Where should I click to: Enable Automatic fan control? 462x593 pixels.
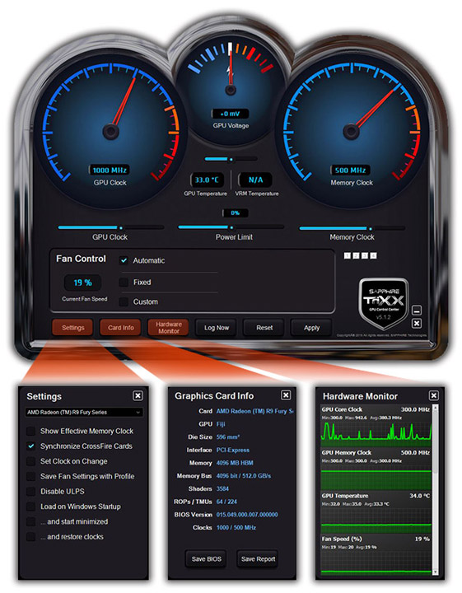pyautogui.click(x=124, y=260)
